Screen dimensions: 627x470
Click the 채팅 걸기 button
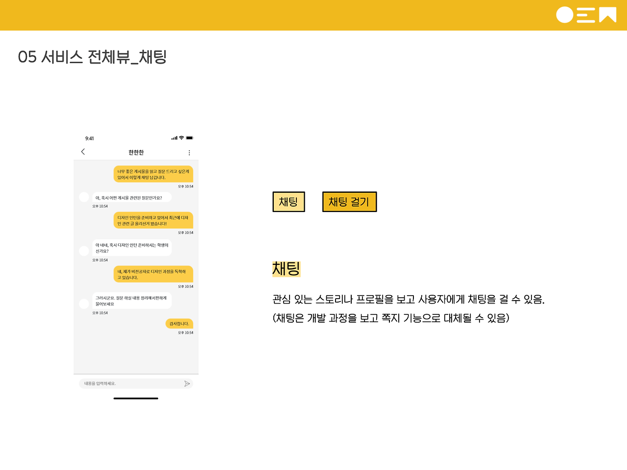[349, 201]
